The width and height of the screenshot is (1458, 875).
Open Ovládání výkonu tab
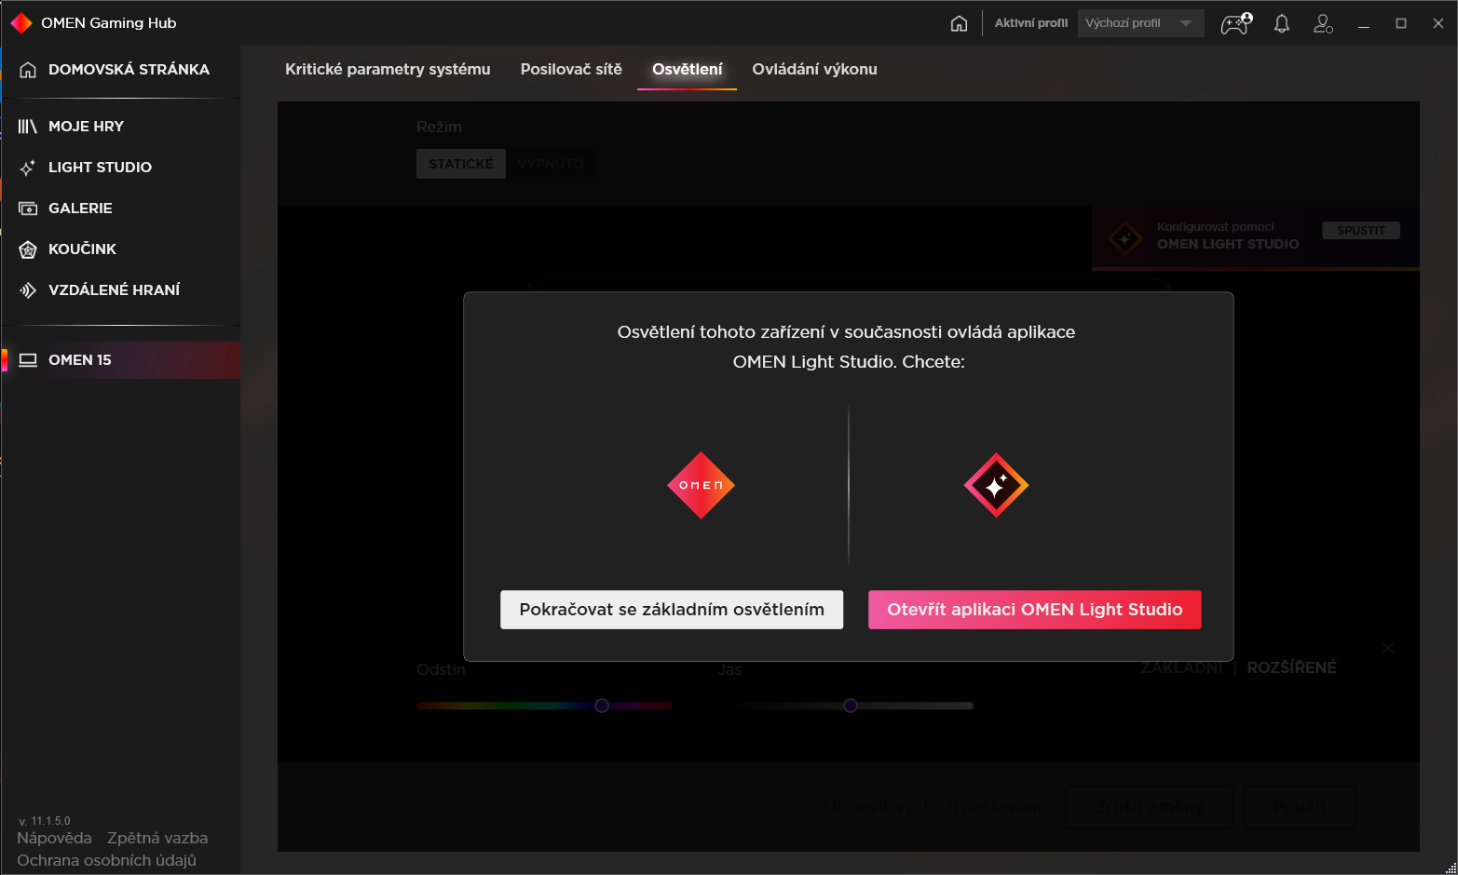click(x=814, y=69)
